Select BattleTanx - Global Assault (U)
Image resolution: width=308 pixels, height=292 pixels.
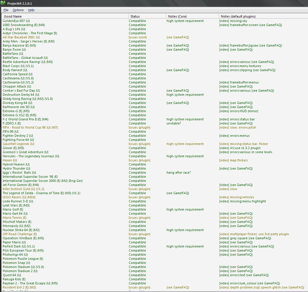tap(25, 58)
